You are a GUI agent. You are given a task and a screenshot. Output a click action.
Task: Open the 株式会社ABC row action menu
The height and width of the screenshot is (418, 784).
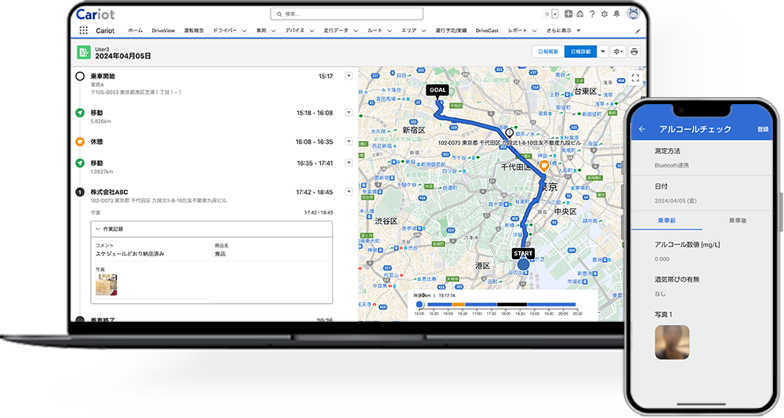tap(349, 191)
